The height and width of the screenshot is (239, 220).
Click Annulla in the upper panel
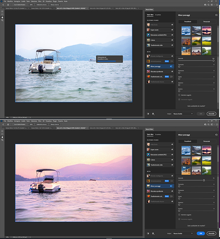click(x=211, y=114)
